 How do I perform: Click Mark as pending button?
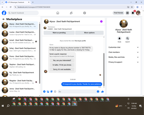click(x=59, y=33)
